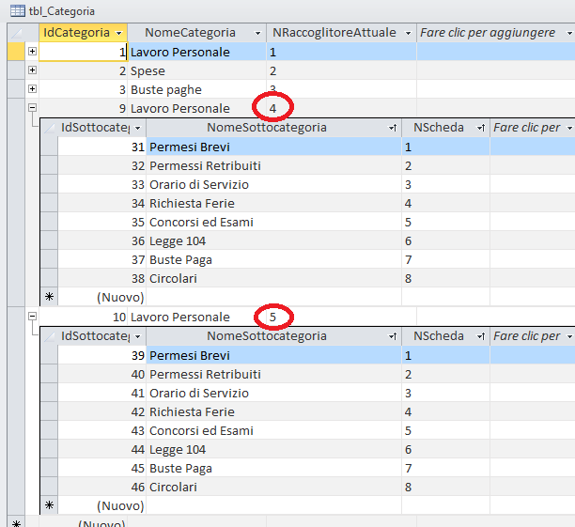Click NScheda value 8 for Circolari Id 38

[x=446, y=278]
